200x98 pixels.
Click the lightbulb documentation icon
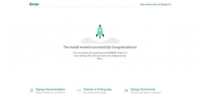32,90
